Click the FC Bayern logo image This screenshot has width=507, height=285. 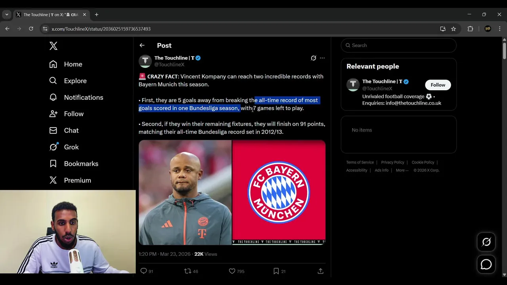(279, 192)
